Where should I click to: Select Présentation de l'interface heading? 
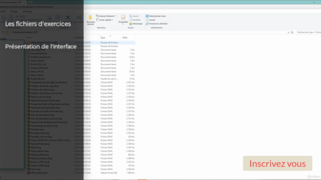click(41, 46)
